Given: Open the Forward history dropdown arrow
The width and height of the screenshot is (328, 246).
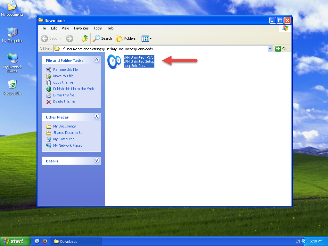Looking at the screenshot, I should pos(77,38).
